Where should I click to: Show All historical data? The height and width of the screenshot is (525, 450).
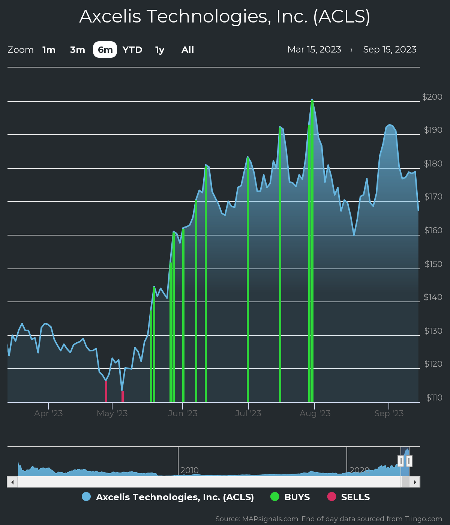pyautogui.click(x=187, y=50)
